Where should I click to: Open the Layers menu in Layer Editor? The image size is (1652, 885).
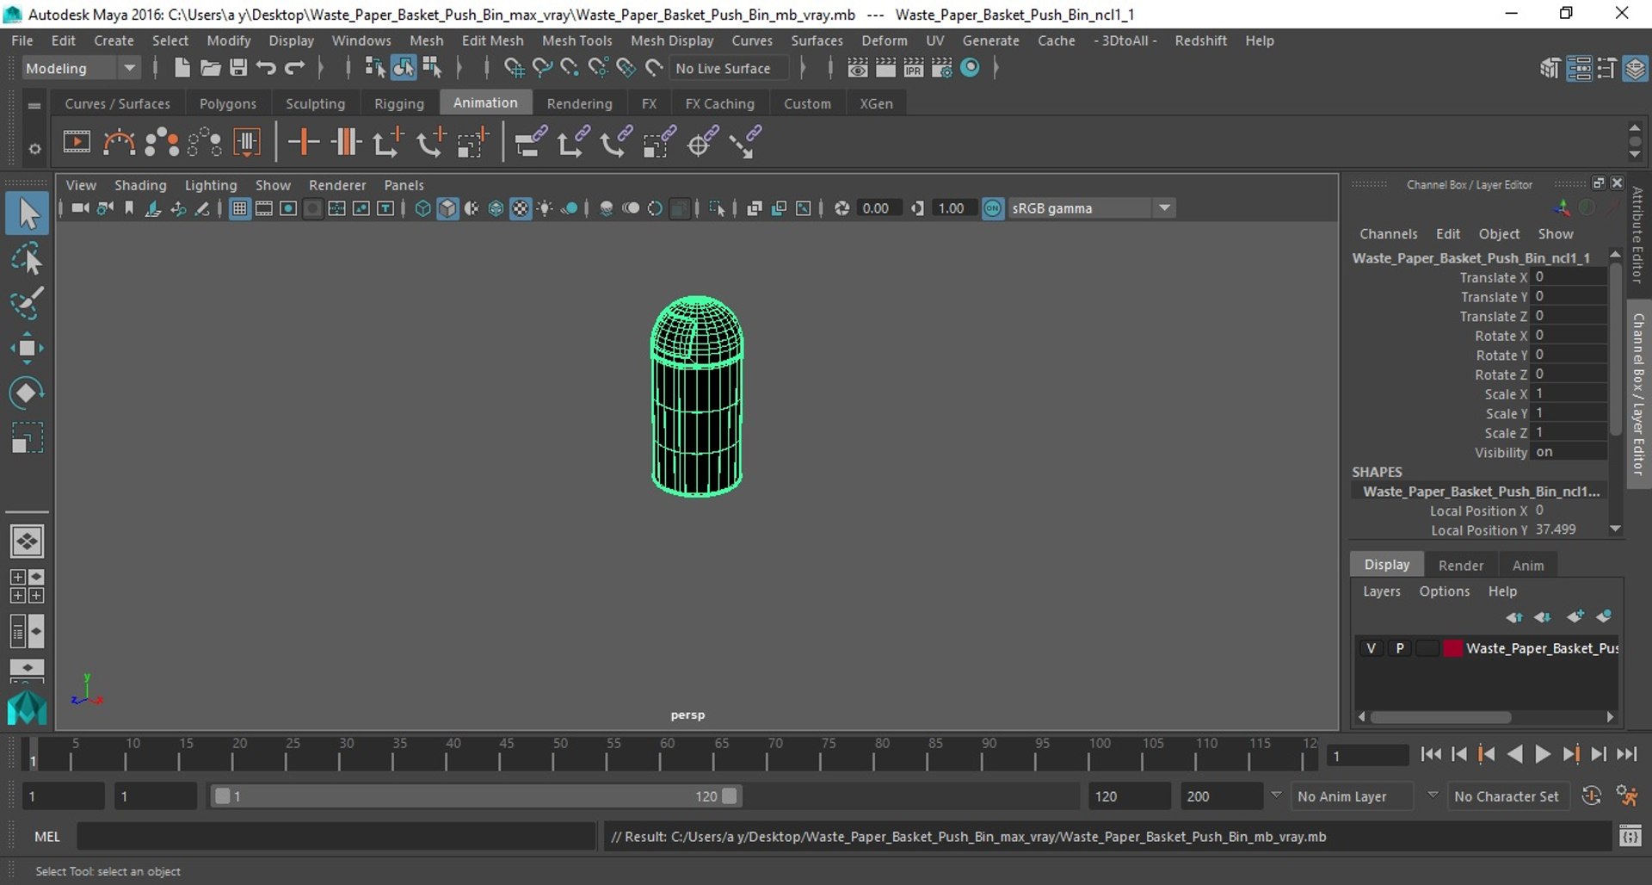click(1381, 591)
